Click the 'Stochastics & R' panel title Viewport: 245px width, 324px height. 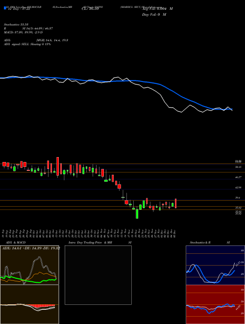[x=200, y=243]
